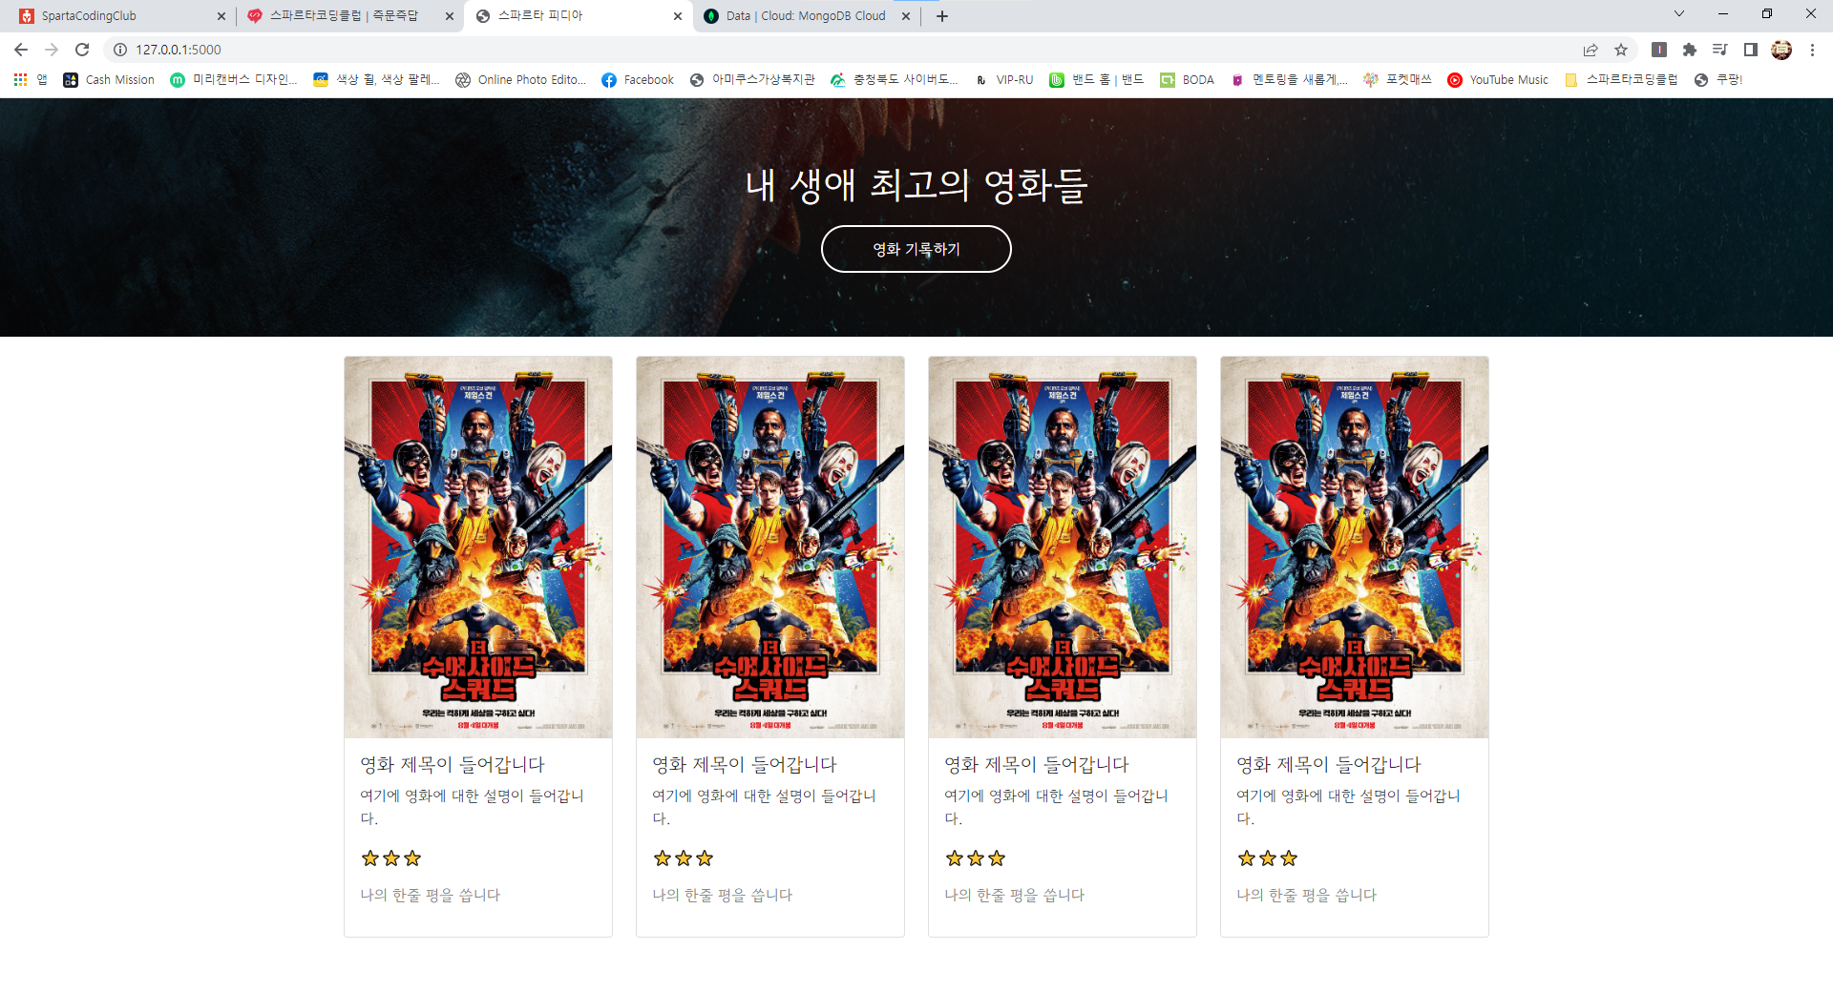Open 미리캔버스 디자인 bookmark
This screenshot has height=992, width=1833.
[234, 80]
